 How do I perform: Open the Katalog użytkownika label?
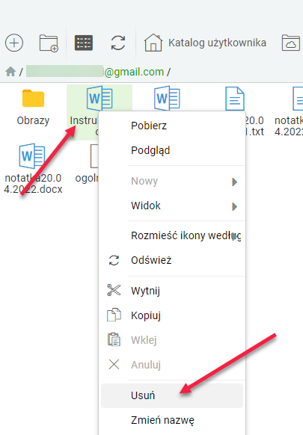[x=217, y=43]
